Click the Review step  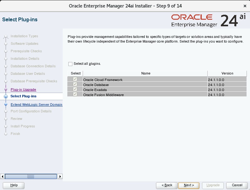click(16, 119)
